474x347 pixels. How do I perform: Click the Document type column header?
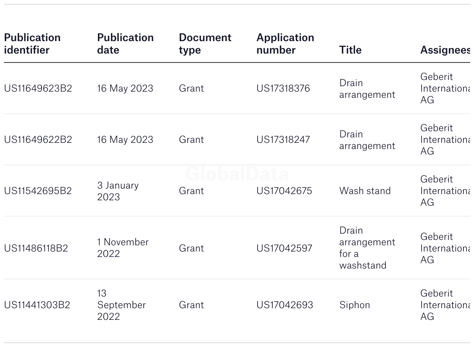pos(205,44)
